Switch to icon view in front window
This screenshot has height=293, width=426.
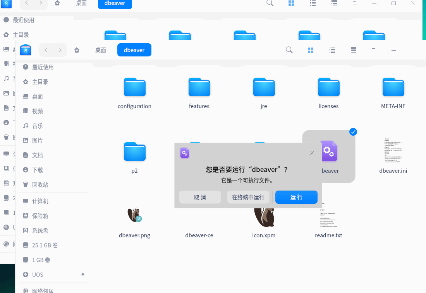pyautogui.click(x=311, y=50)
